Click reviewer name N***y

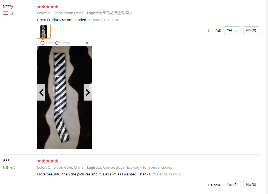coord(8,6)
